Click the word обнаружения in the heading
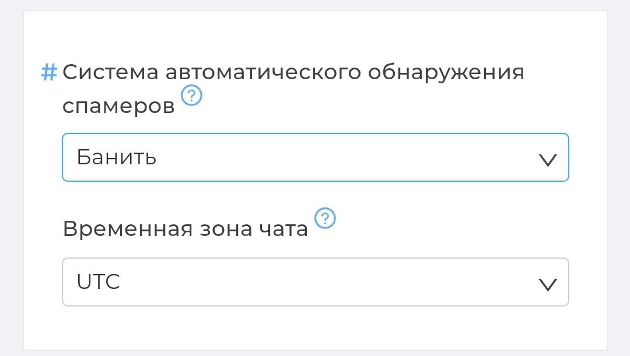This screenshot has width=630, height=356. point(446,73)
